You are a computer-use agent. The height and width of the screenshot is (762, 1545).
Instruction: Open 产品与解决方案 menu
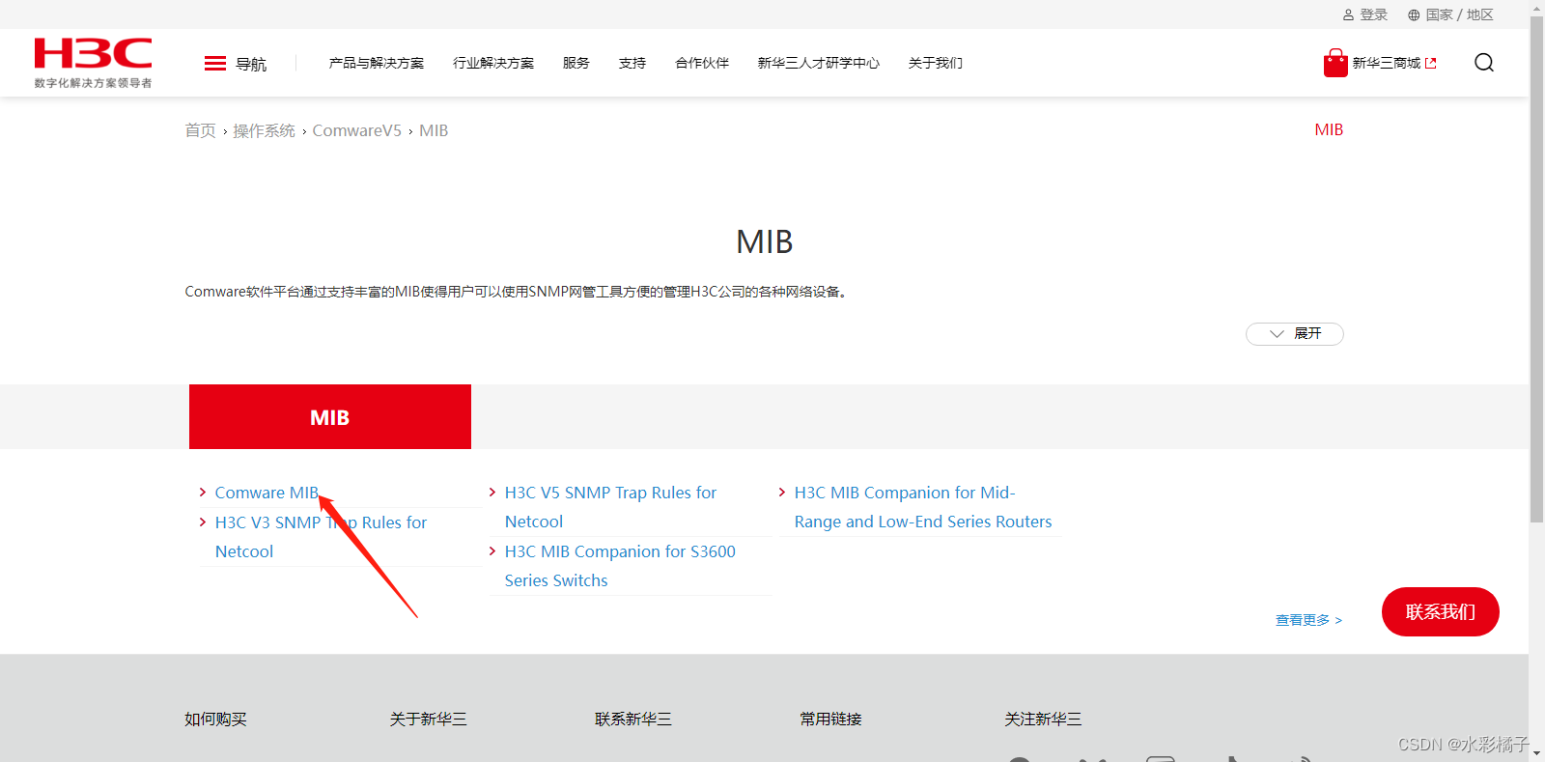point(377,63)
